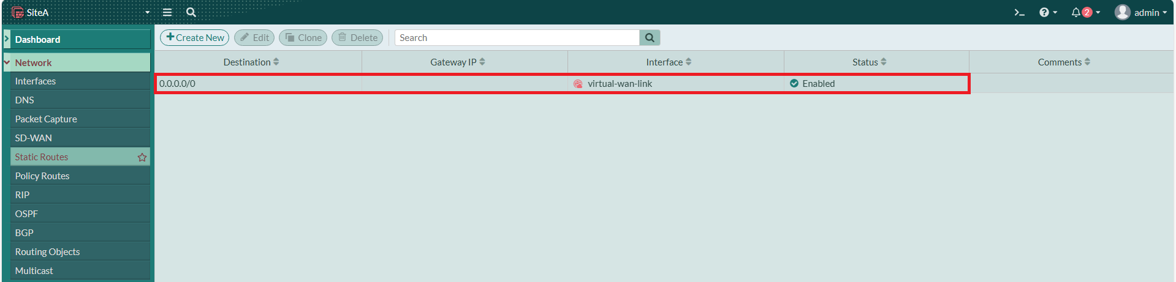
Task: Open the Help menu icon
Action: tap(1048, 12)
